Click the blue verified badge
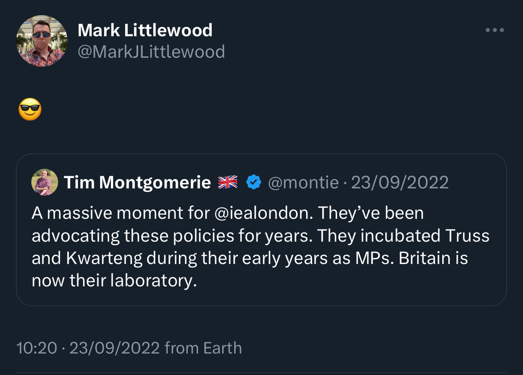 point(254,183)
